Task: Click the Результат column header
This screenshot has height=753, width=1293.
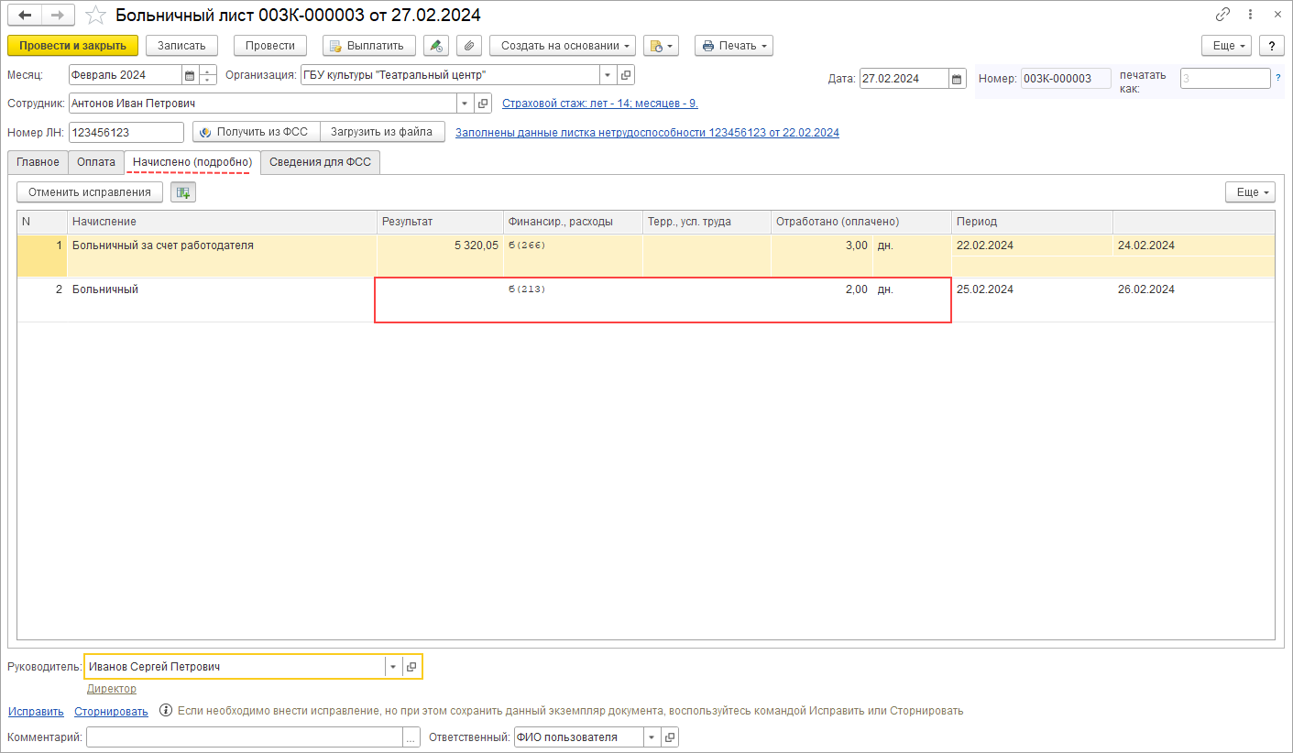Action: [440, 222]
